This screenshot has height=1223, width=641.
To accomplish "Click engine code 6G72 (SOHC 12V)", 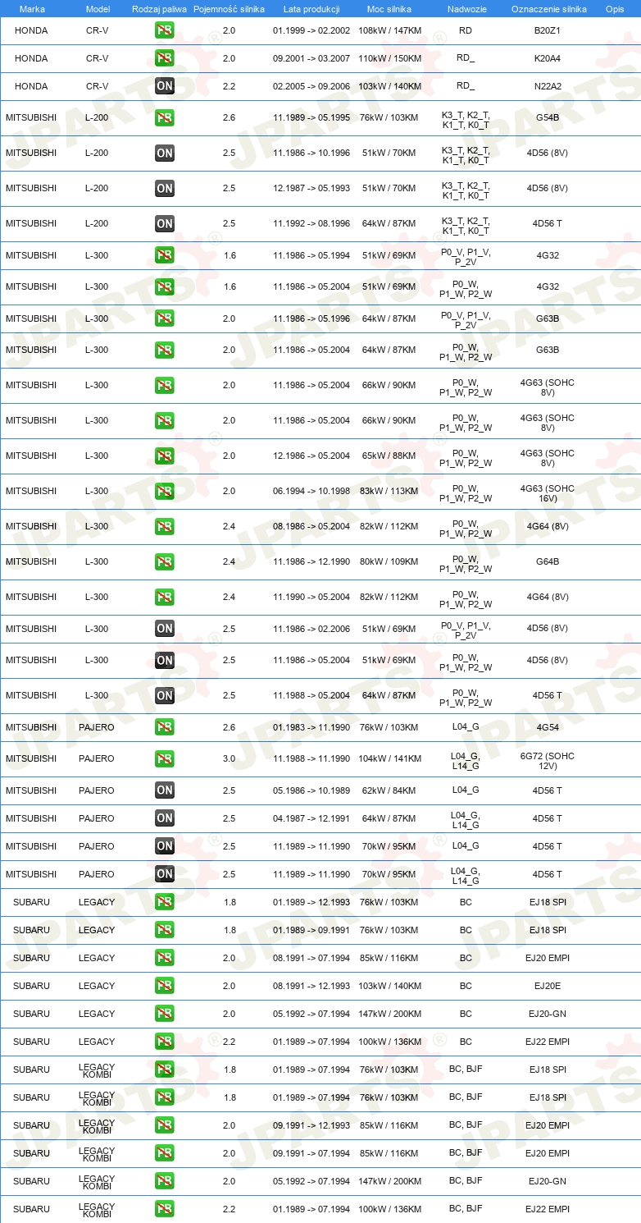I will point(548,761).
